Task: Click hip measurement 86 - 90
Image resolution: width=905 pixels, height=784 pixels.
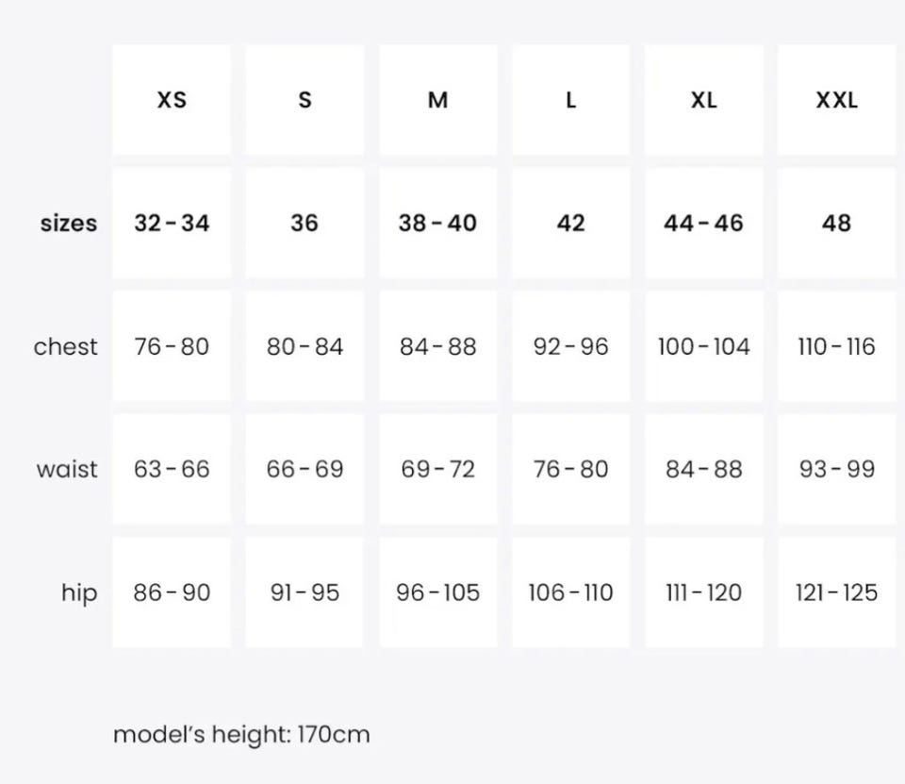Action: point(172,592)
